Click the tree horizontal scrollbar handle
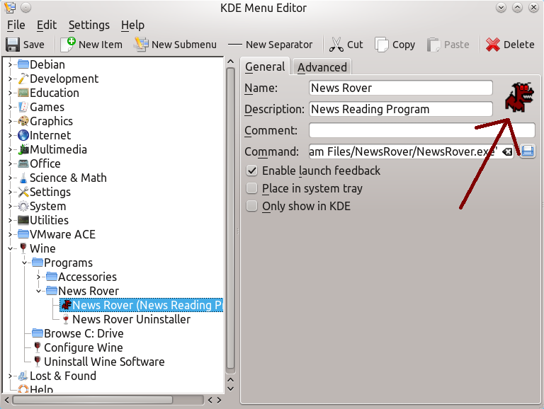This screenshot has height=409, width=544. pos(93,400)
